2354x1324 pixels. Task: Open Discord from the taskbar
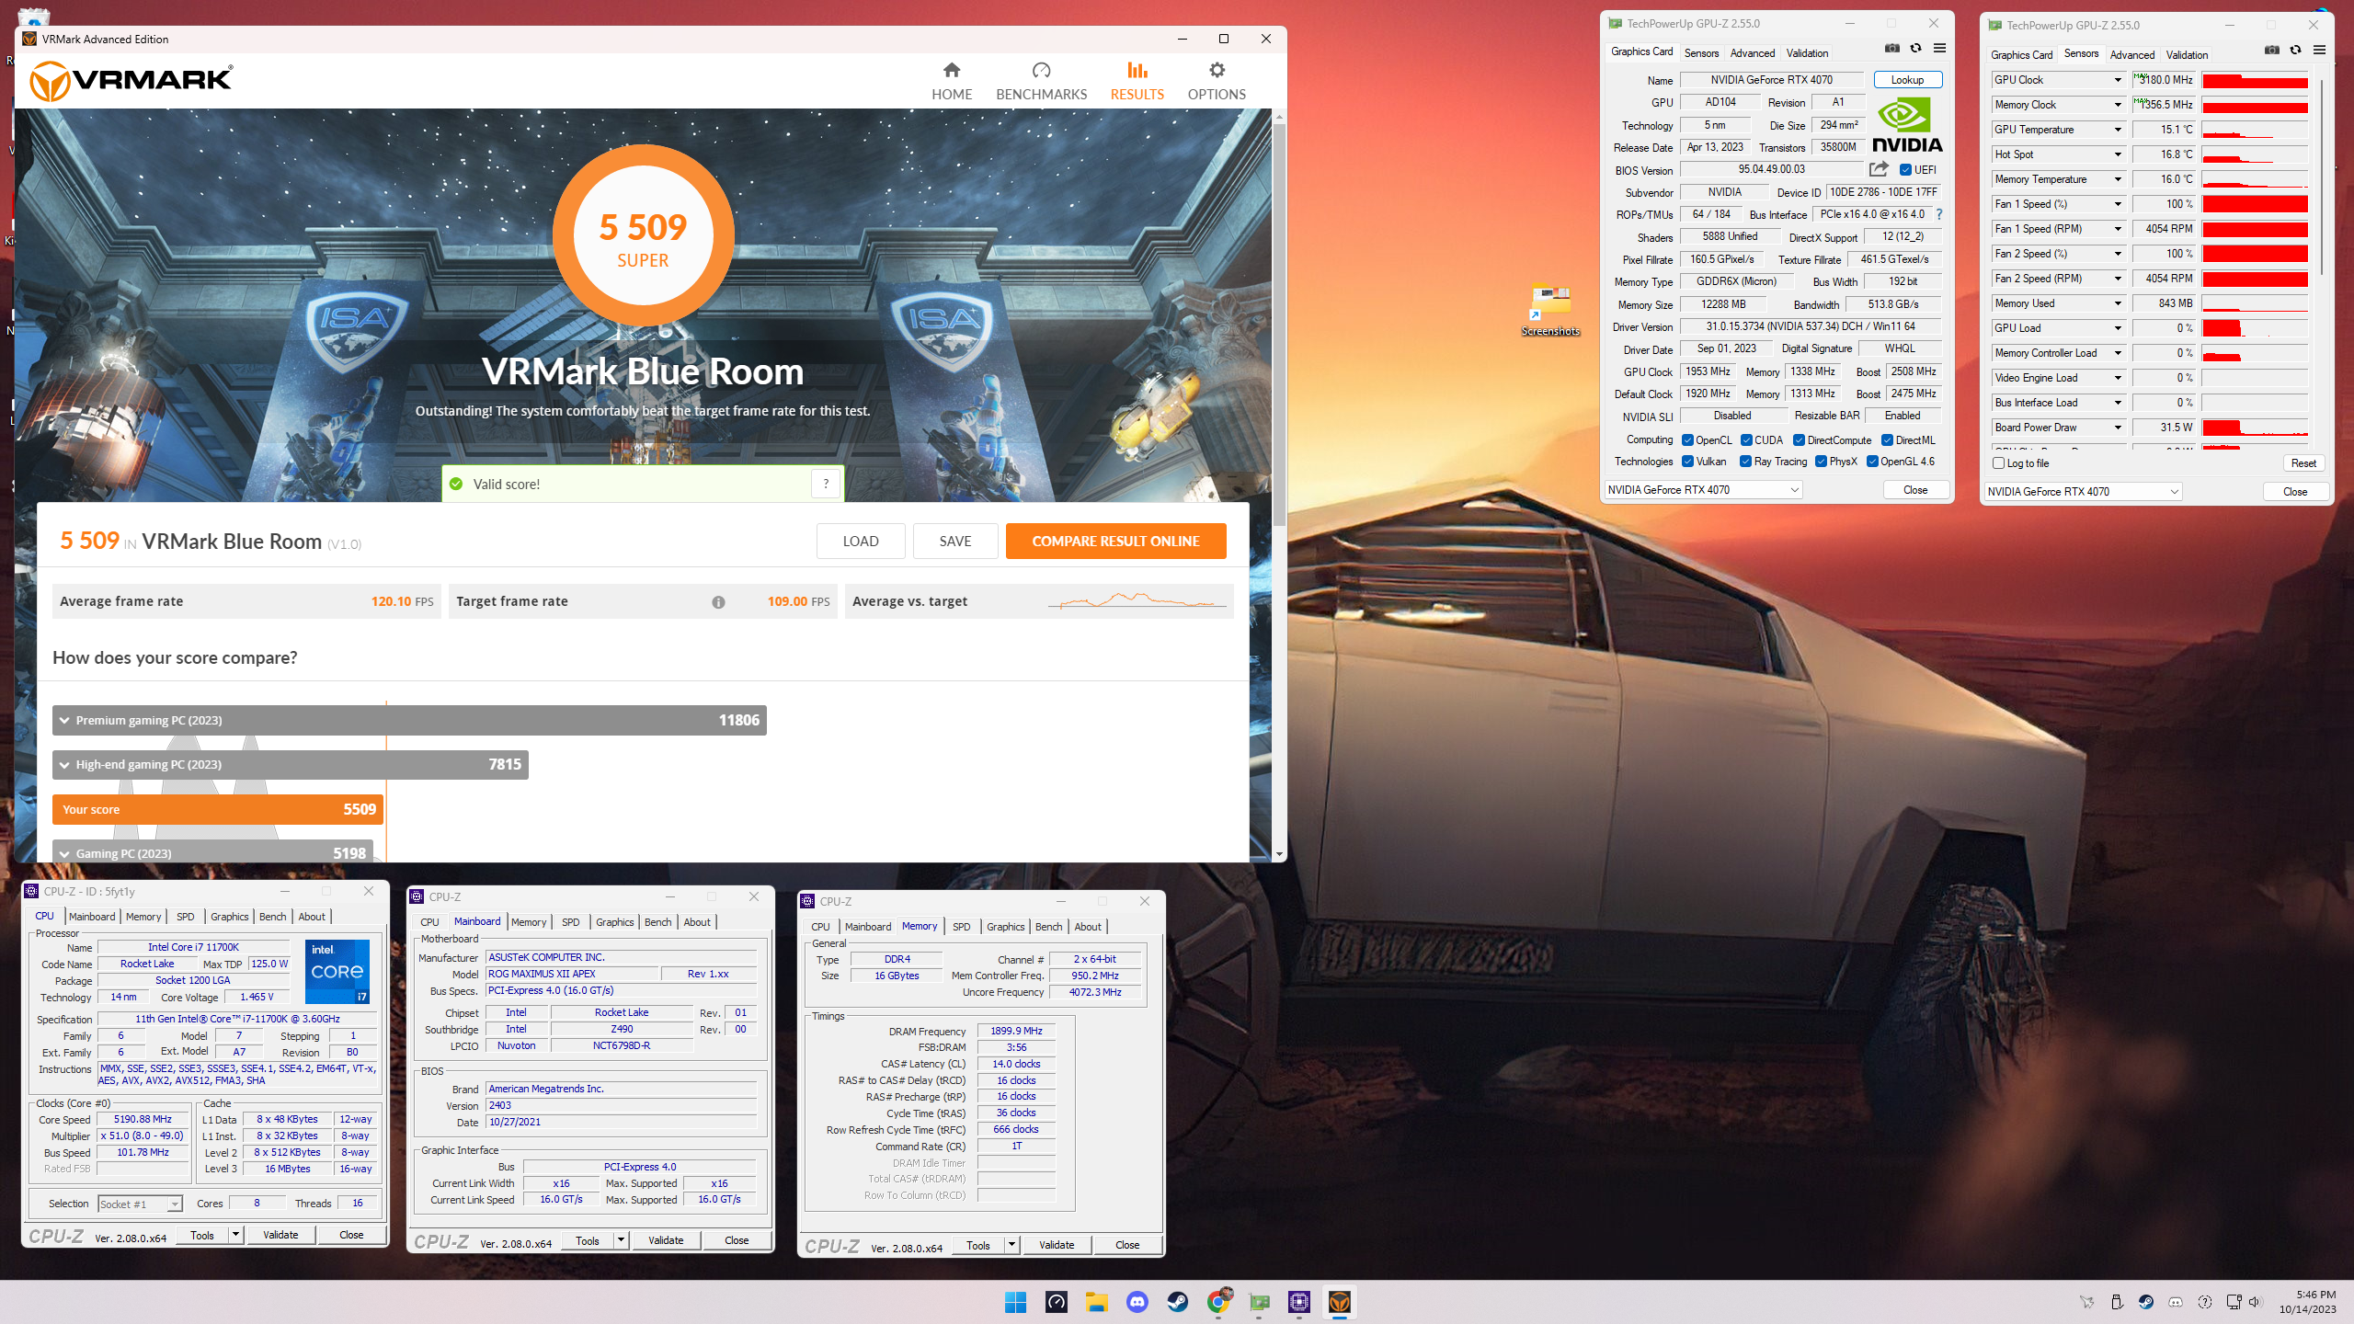coord(1137,1302)
